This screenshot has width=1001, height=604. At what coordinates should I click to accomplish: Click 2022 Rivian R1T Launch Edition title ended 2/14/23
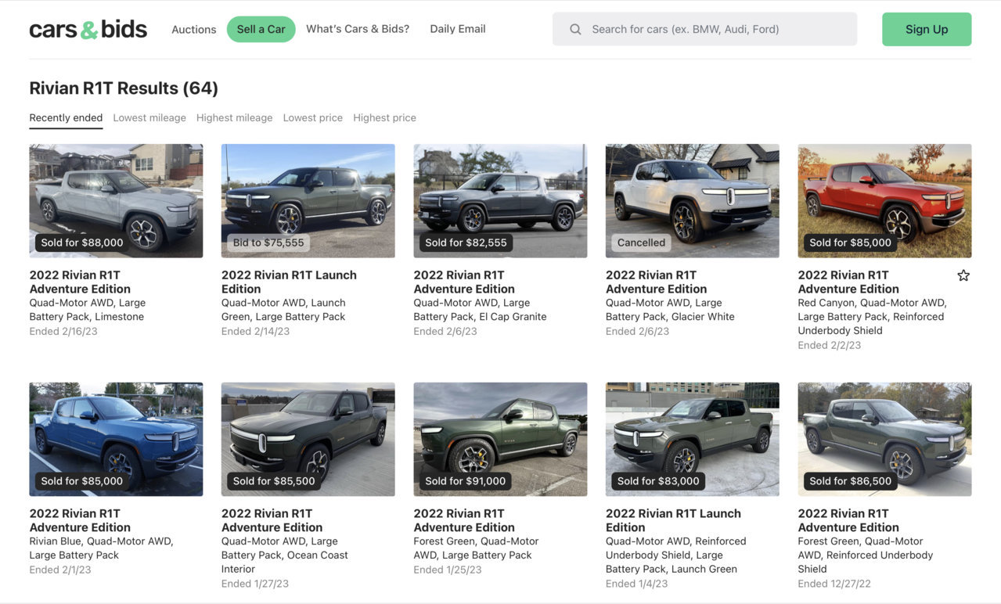289,282
